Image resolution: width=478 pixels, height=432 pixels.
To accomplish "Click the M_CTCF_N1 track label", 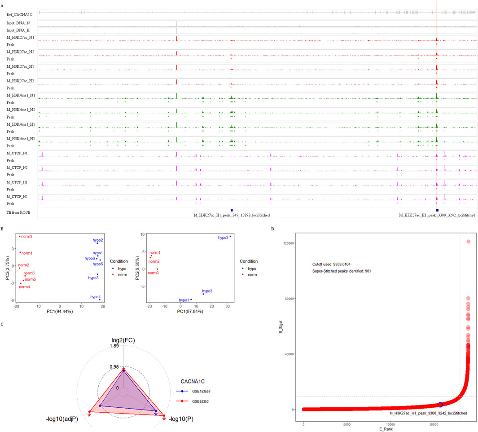I will click(17, 153).
